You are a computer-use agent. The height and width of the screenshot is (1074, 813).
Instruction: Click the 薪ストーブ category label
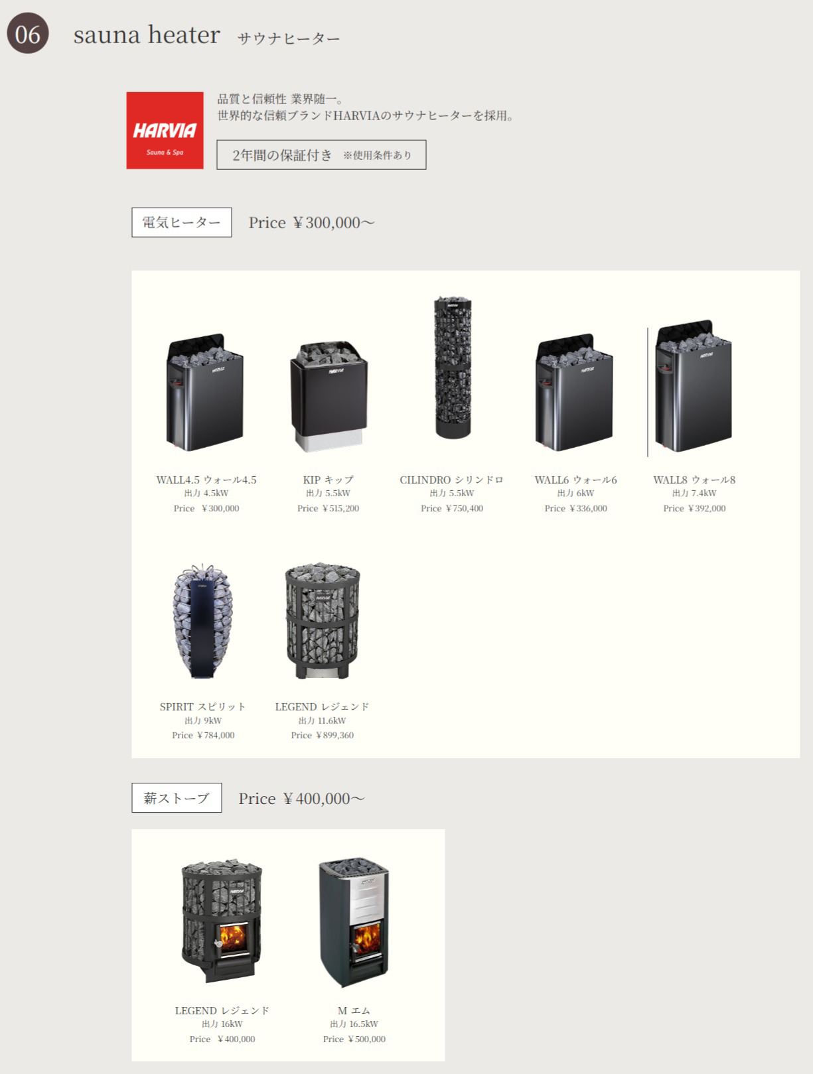click(177, 798)
